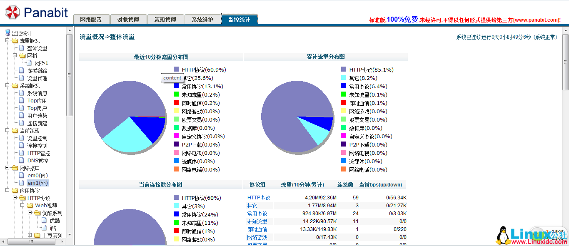
Task: Collapse the 网桥 tree node
Action: coord(15,56)
